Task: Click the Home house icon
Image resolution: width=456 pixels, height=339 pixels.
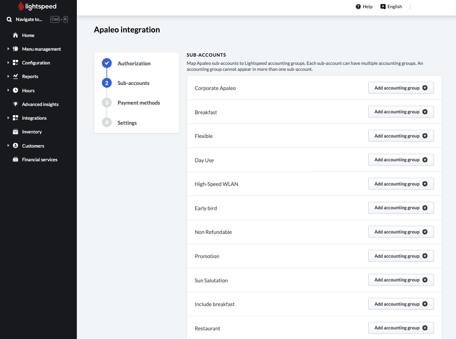Action: click(16, 35)
